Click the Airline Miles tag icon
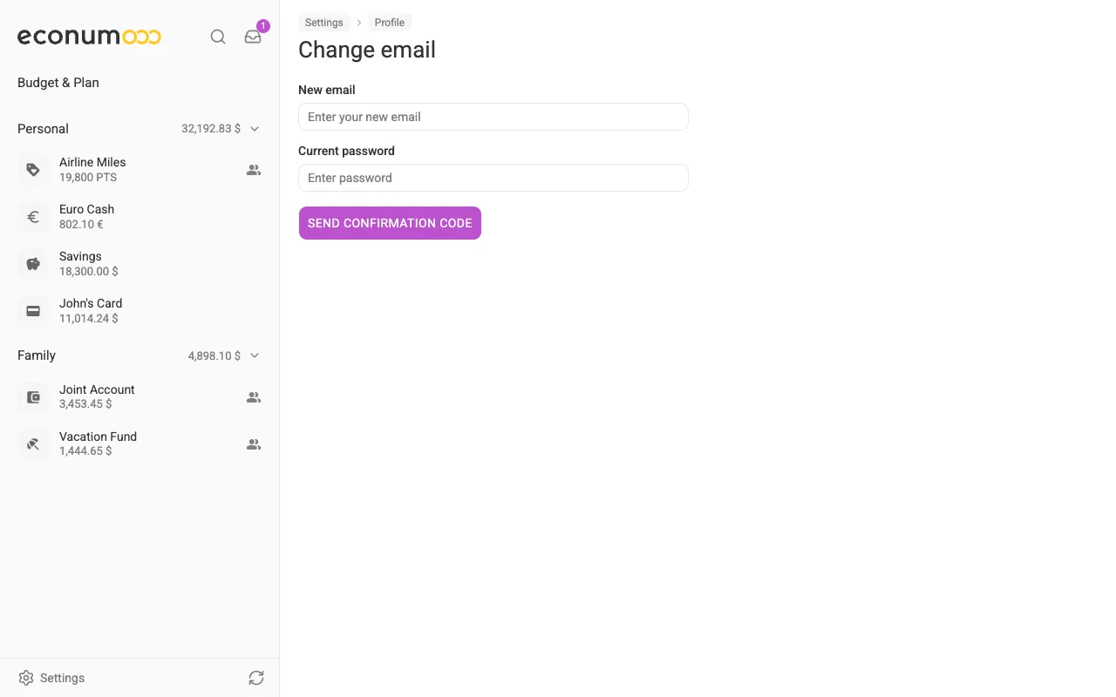Viewport: 1116px width, 697px height. click(33, 170)
